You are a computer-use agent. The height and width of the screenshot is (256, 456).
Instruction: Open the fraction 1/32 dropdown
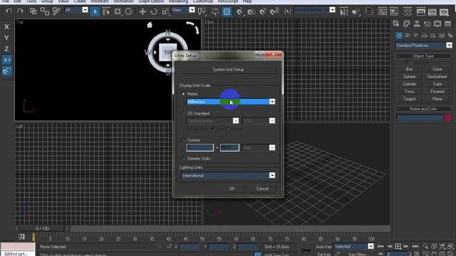(x=259, y=121)
